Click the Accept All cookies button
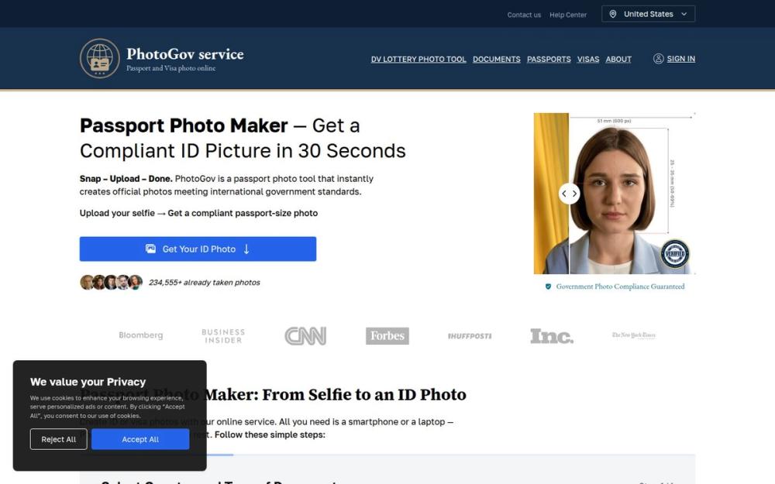Screen dimensions: 775x484 (140, 439)
